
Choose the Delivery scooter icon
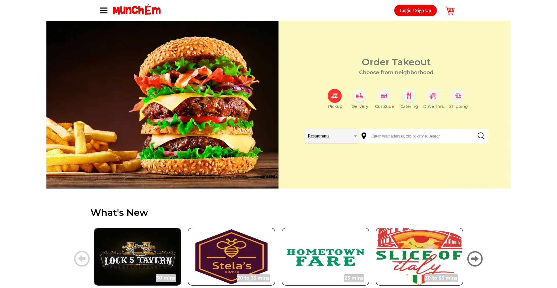(359, 96)
